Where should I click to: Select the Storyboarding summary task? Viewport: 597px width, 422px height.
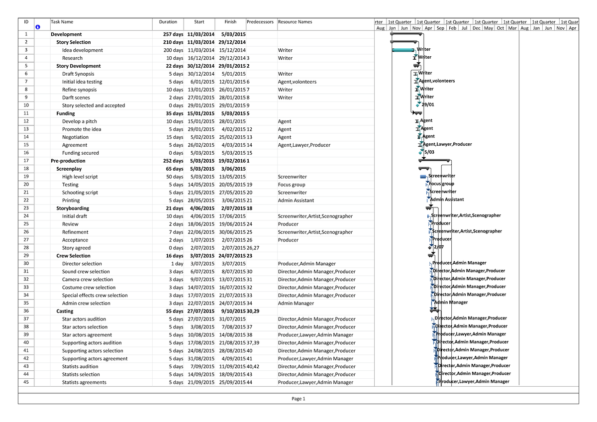pos(73,209)
